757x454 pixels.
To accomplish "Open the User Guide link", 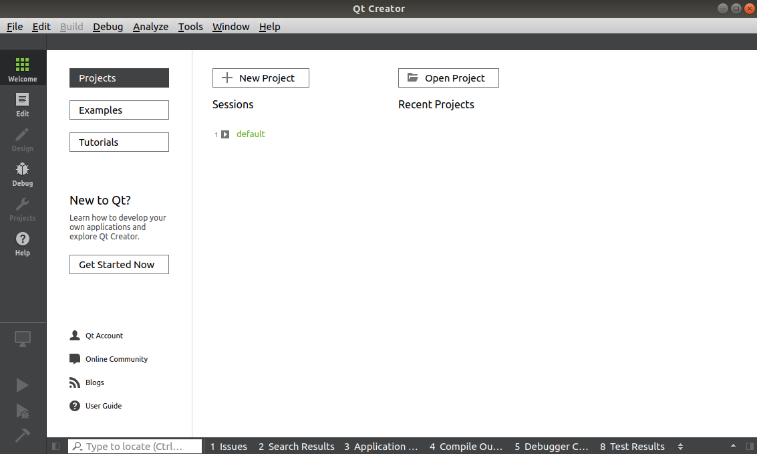I will 104,406.
